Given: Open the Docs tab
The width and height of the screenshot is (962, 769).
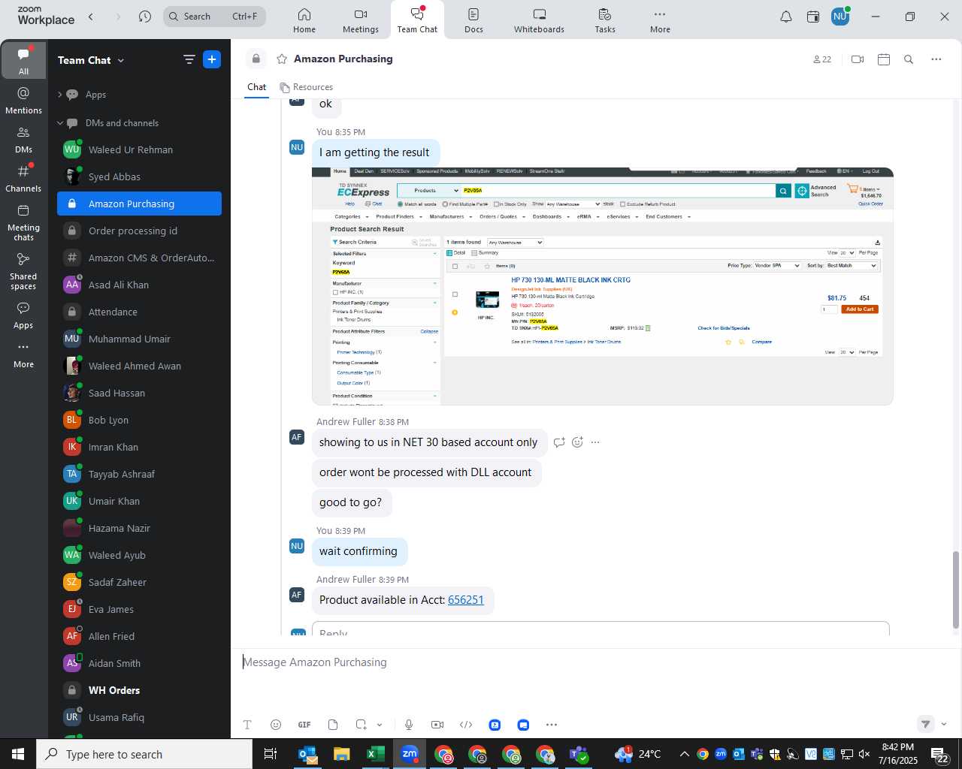Looking at the screenshot, I should 473,20.
